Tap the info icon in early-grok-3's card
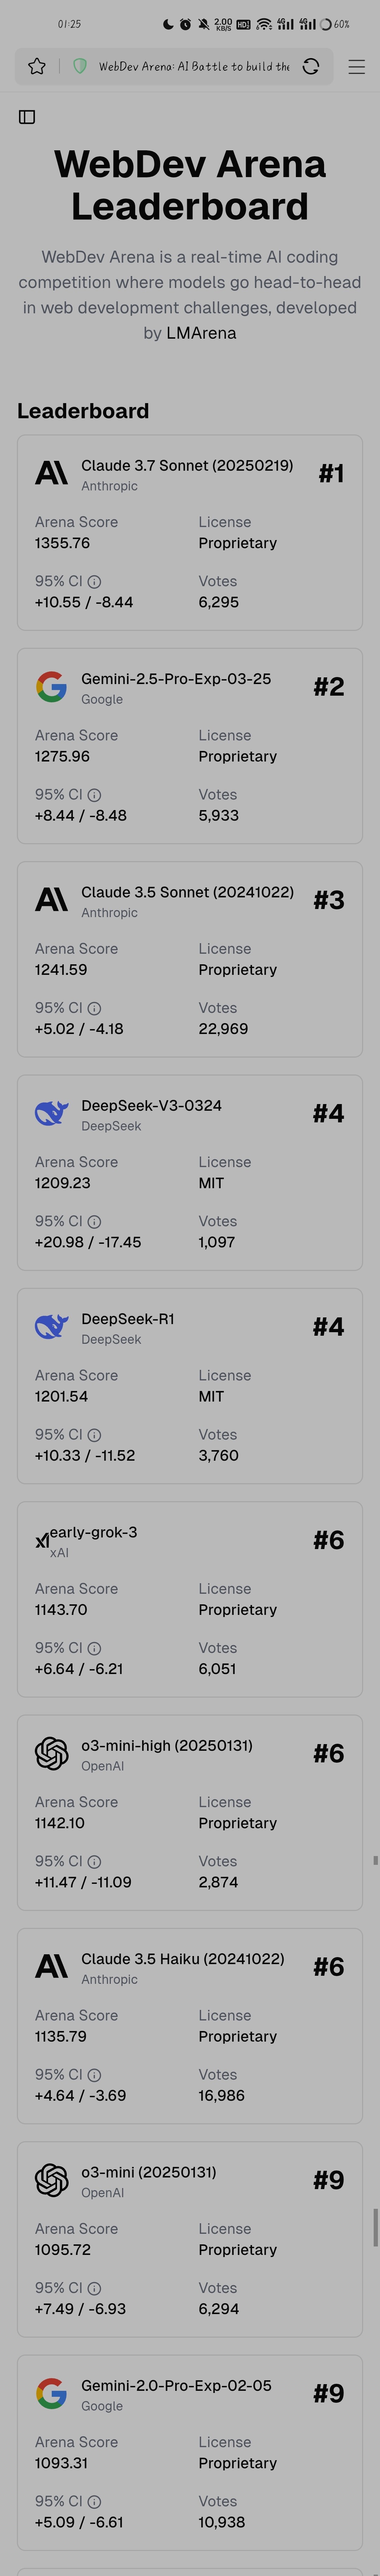 94,1648
